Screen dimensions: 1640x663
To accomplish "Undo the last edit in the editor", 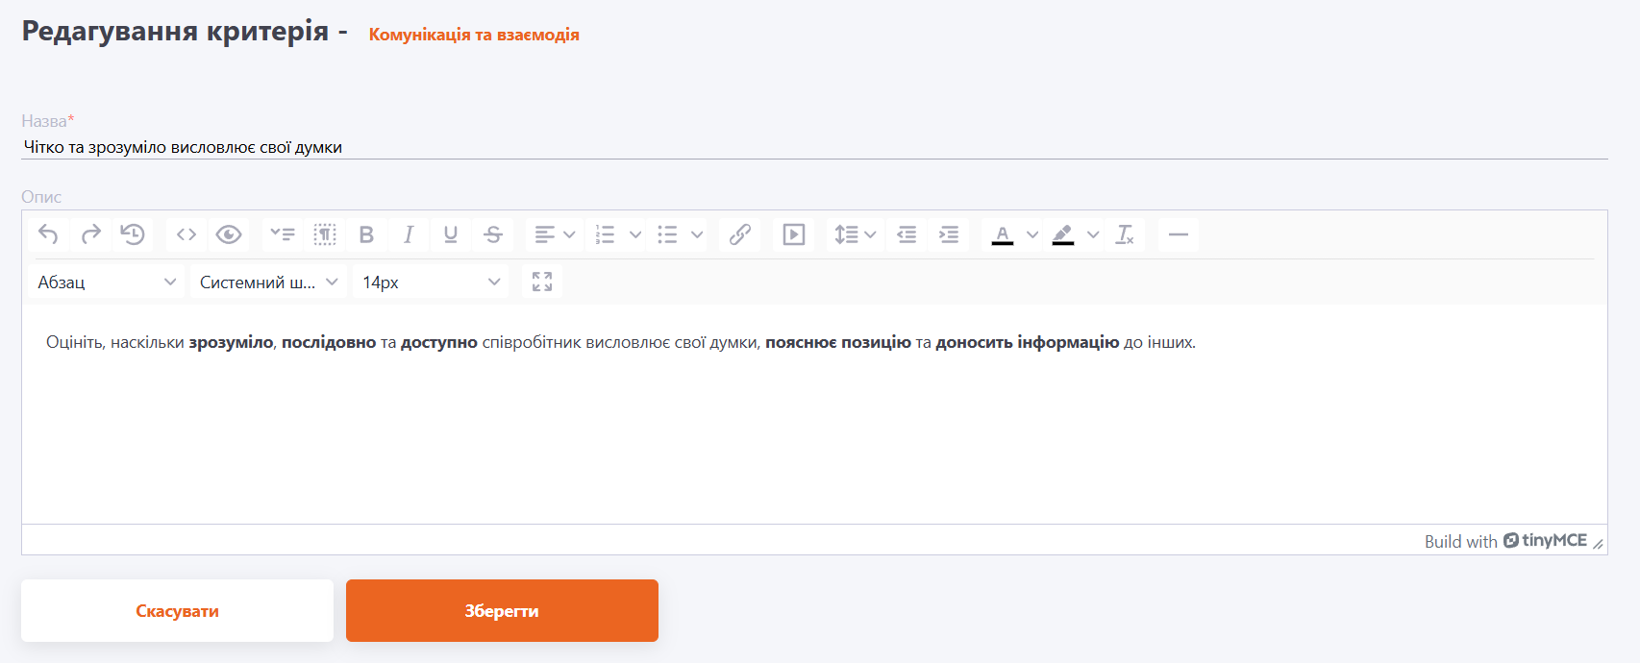I will [48, 234].
